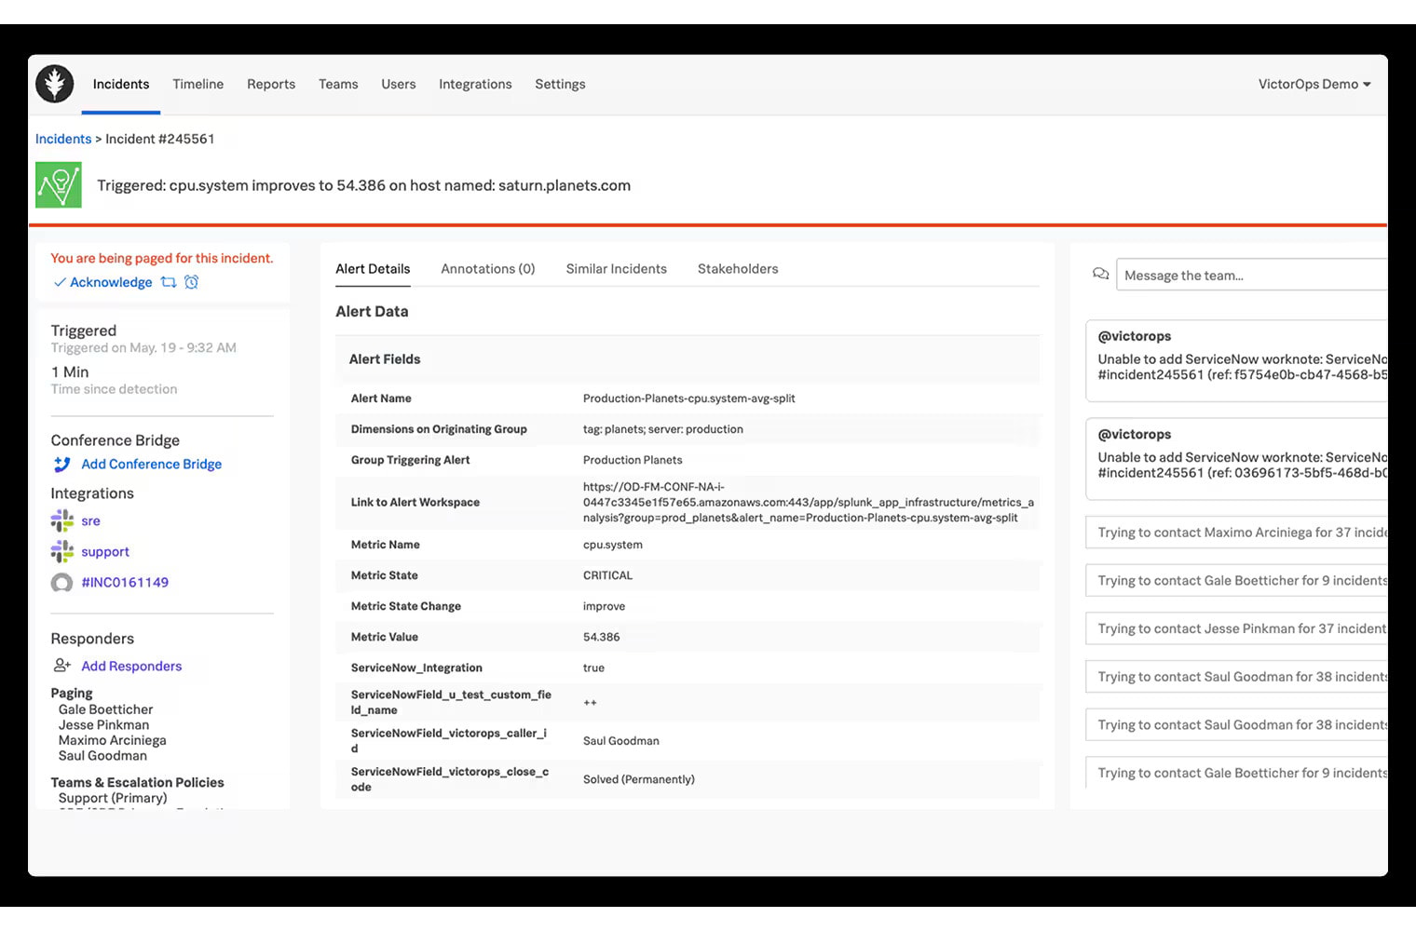Click the Incidents breadcrumb link

tap(62, 138)
